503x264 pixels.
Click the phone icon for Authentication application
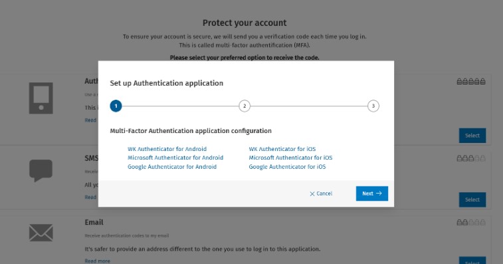coord(41,98)
